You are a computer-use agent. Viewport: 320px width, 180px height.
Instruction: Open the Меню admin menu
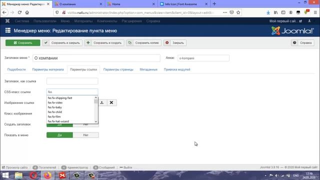[x=65, y=21]
